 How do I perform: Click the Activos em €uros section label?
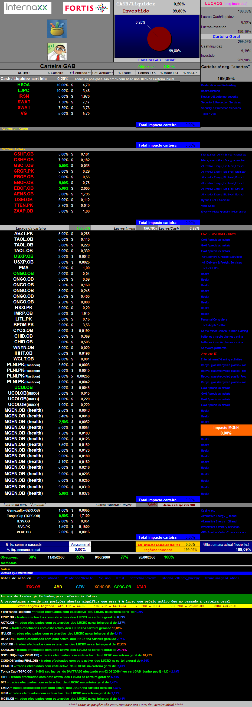15,129
